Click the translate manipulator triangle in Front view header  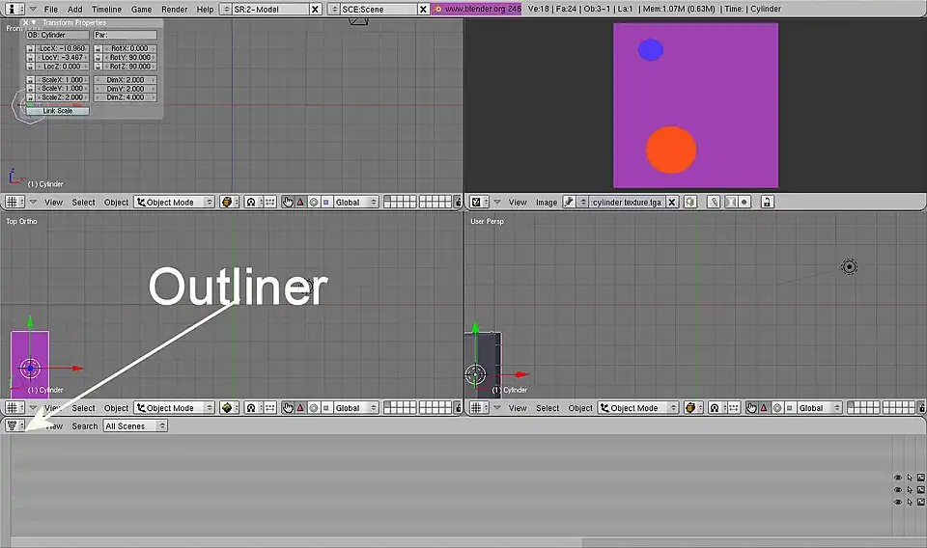tap(300, 203)
